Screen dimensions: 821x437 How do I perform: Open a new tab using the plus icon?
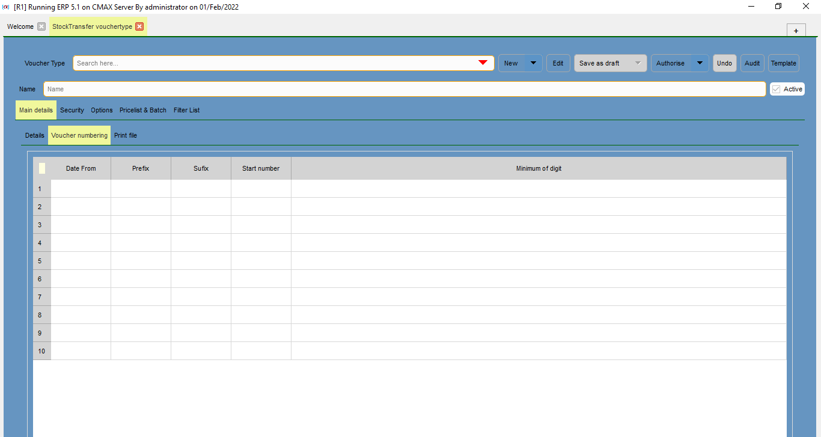(x=796, y=29)
